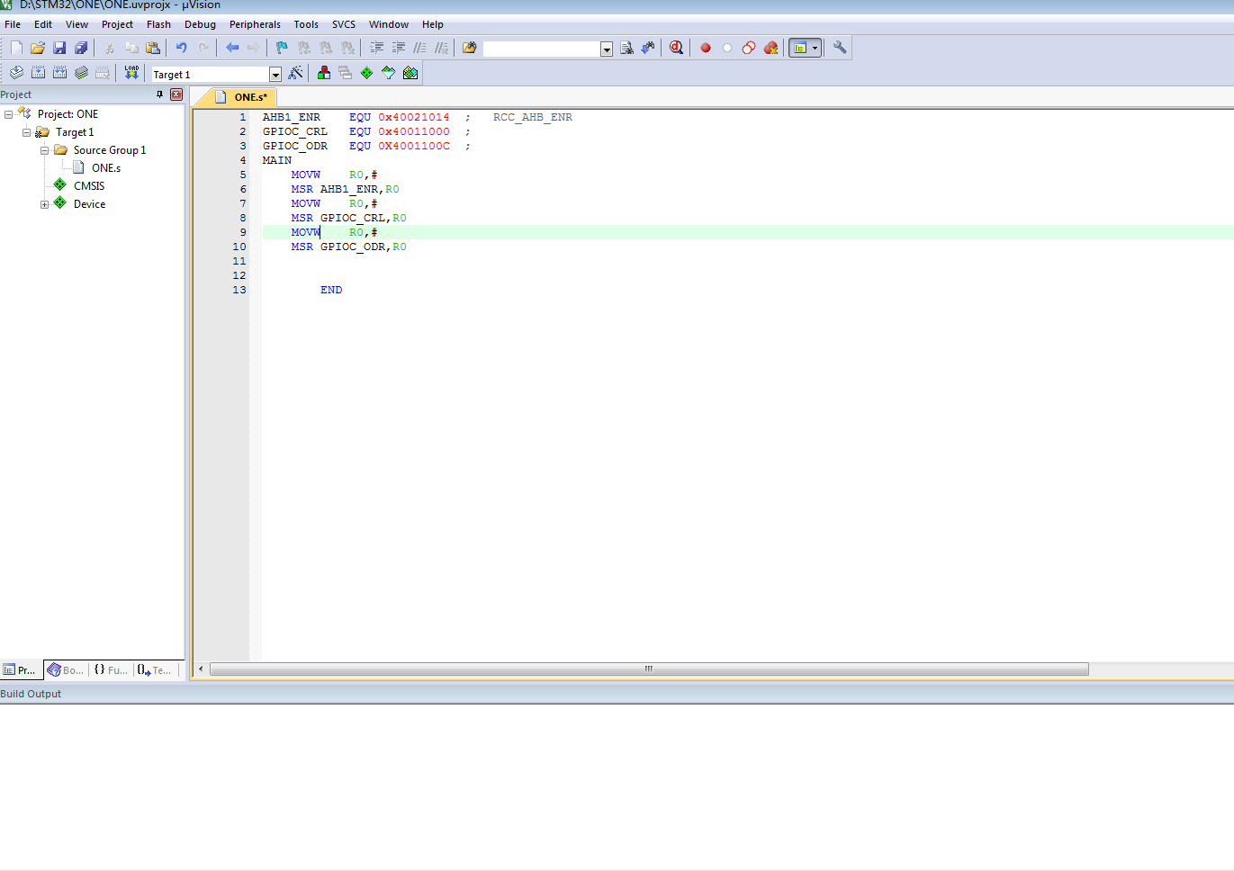The height and width of the screenshot is (871, 1234).
Task: Navigate backwards with blue arrow
Action: pos(232,48)
